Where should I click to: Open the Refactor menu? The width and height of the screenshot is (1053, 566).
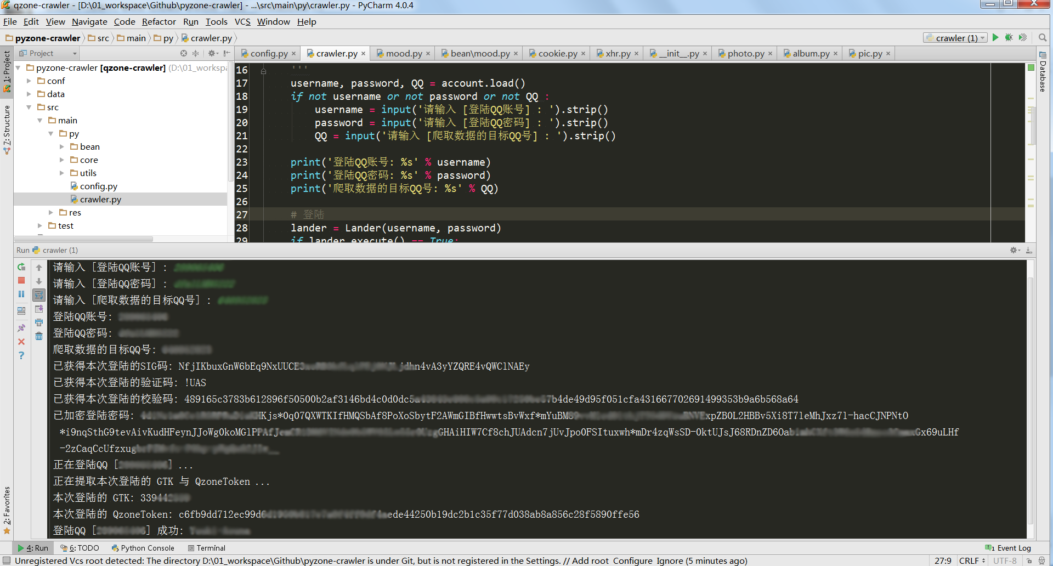click(159, 22)
